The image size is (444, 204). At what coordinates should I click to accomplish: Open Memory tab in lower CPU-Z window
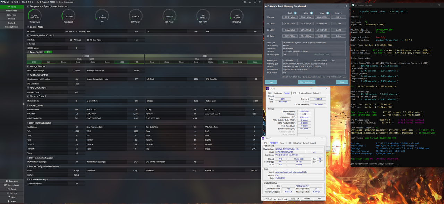(x=283, y=143)
